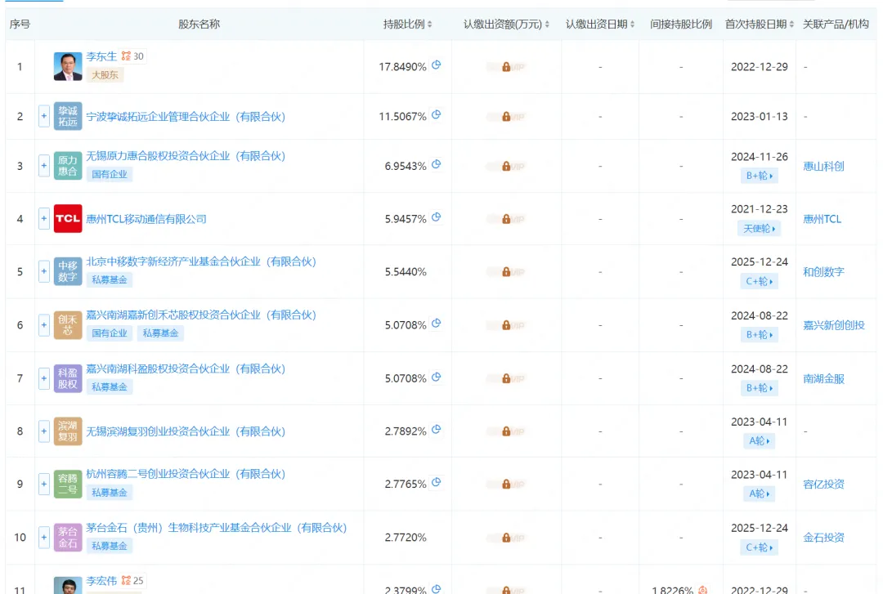
Task: Click the 挚诚拓远 logo tile
Action: click(x=68, y=116)
